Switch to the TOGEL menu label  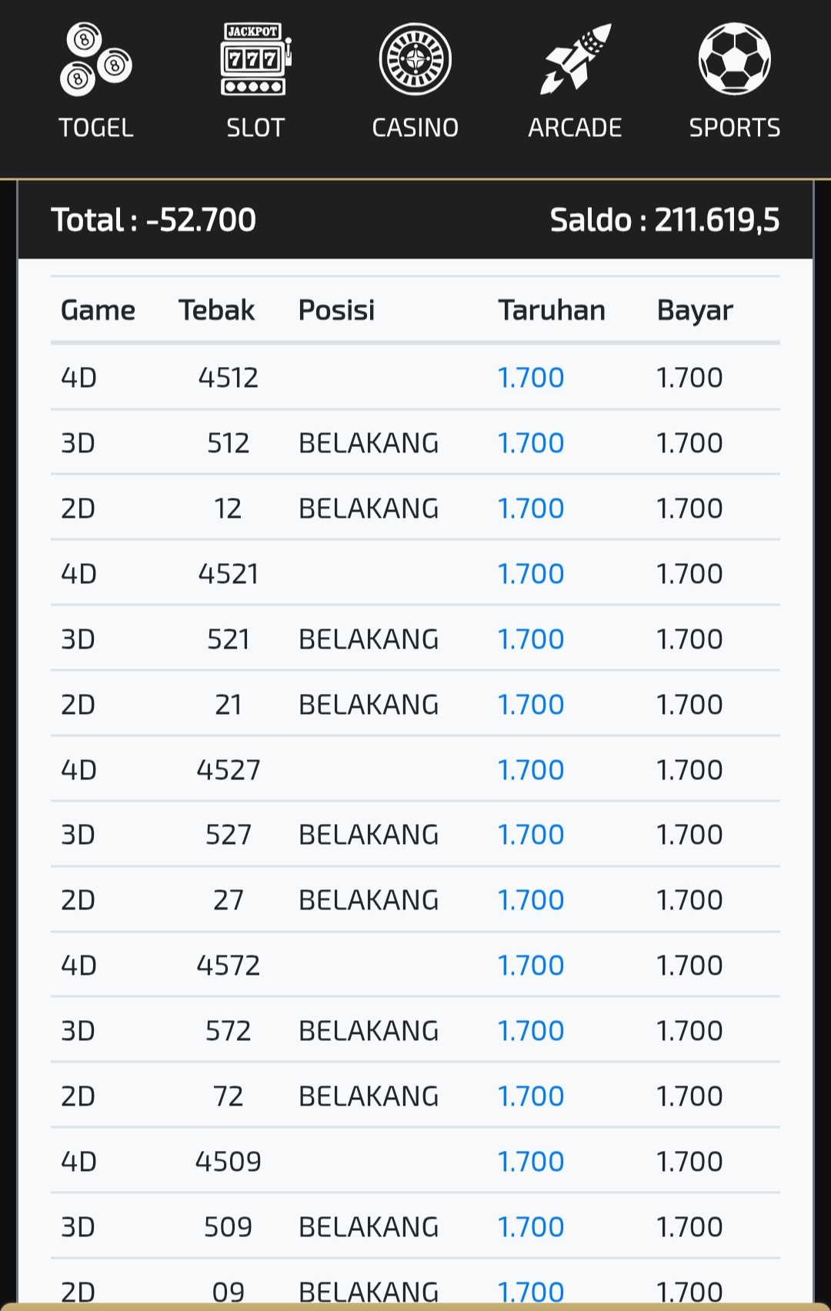coord(96,128)
